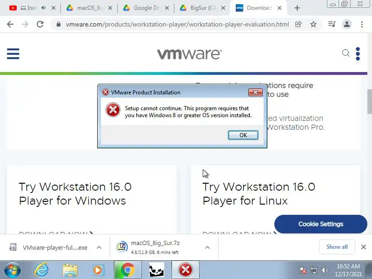Open Action Center flag in tray
The height and width of the screenshot is (279, 372).
click(x=303, y=270)
